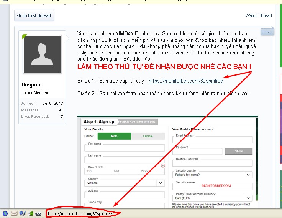
Task: Click the status bar URL text
Action: (80, 214)
